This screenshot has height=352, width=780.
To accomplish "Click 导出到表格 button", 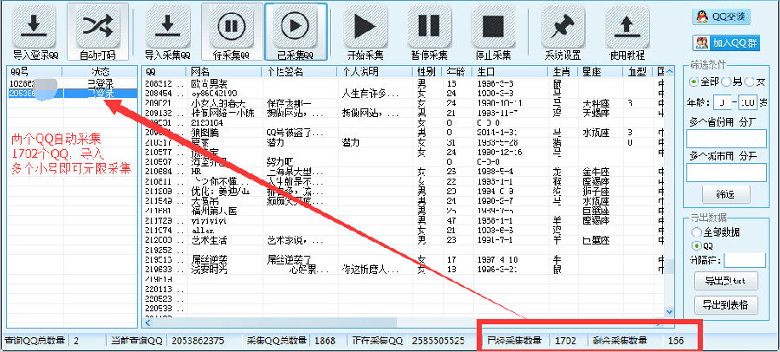I will coord(725,303).
